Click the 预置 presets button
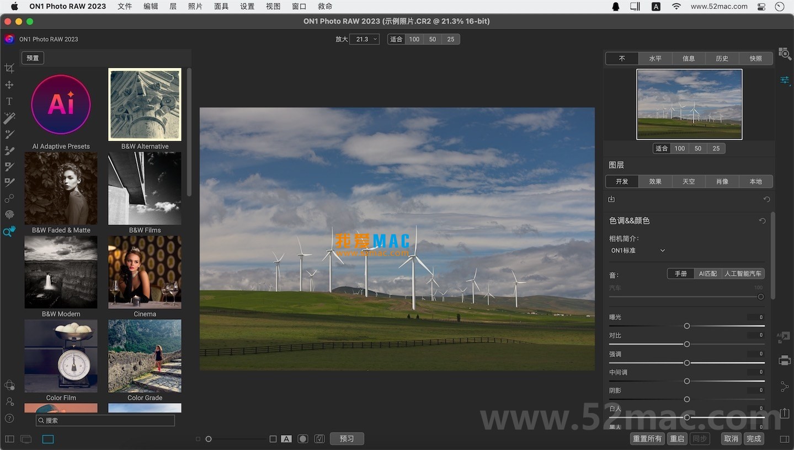Screen dimensions: 794x450 coord(33,58)
